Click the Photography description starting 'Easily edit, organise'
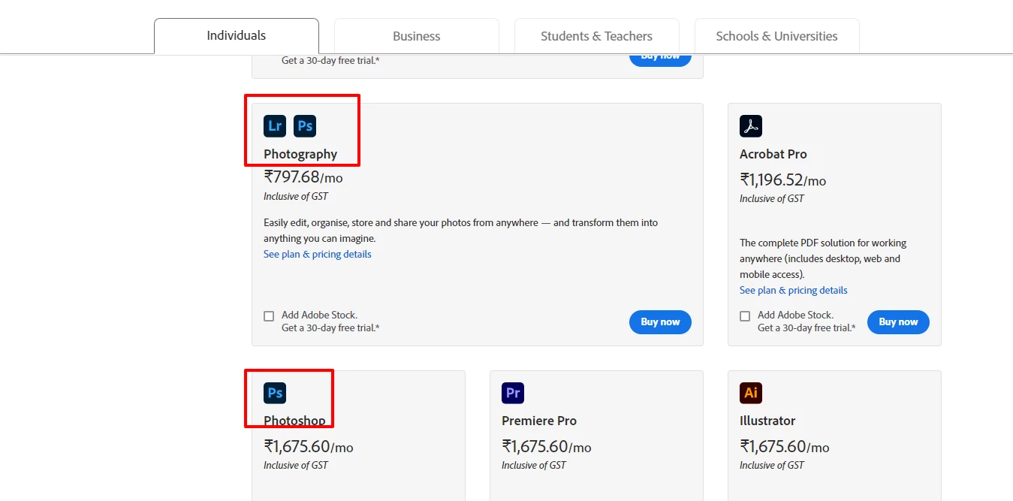Screen dimensions: 1013x501 coord(461,231)
